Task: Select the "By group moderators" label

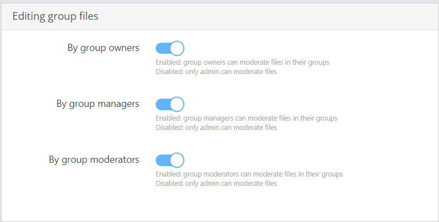Action: click(x=94, y=160)
